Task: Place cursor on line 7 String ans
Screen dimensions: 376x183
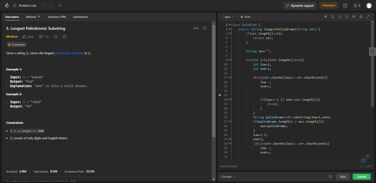Action: click(258, 51)
